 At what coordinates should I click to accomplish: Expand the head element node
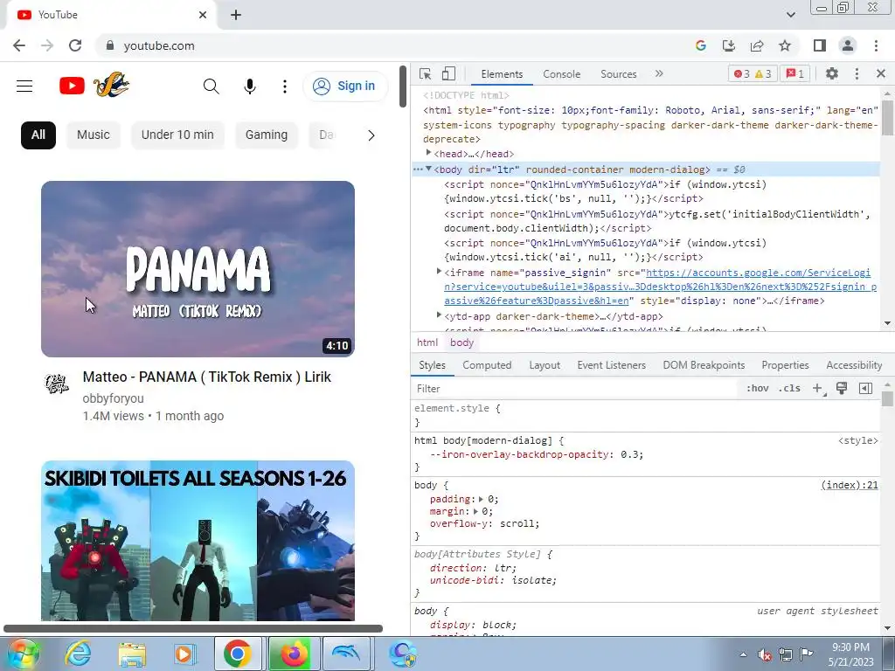click(x=428, y=152)
